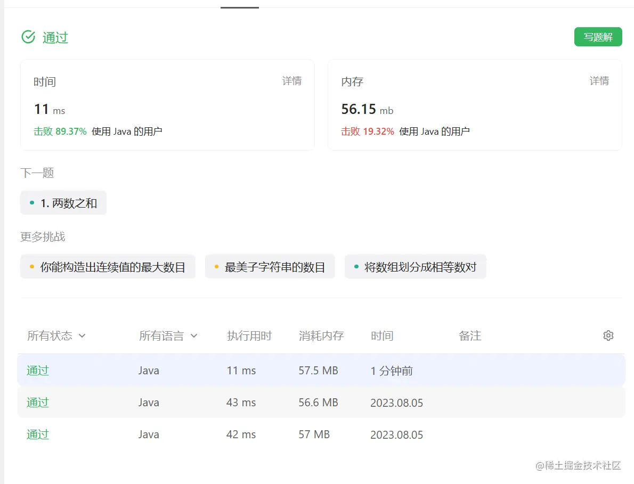This screenshot has height=484, width=634.
Task: Open challenge 最美子字符串的数目
Action: pos(270,267)
